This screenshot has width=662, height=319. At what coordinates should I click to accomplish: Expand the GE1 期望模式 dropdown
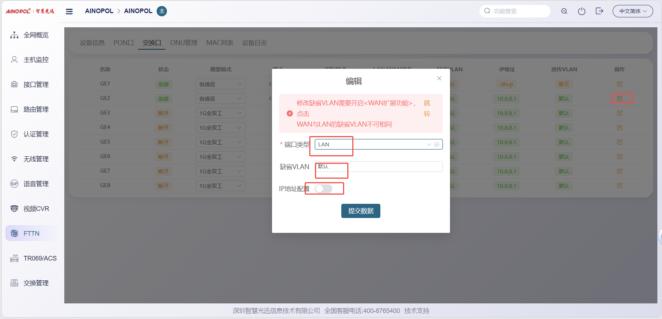220,84
